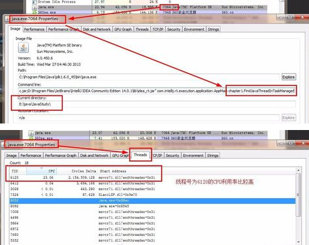The width and height of the screenshot is (309, 245).
Task: Click the Java coffee-cup icon under Image File
Action: point(24,48)
